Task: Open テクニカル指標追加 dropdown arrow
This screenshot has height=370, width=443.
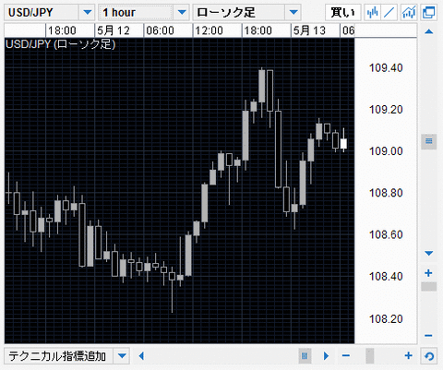Action: 122,356
